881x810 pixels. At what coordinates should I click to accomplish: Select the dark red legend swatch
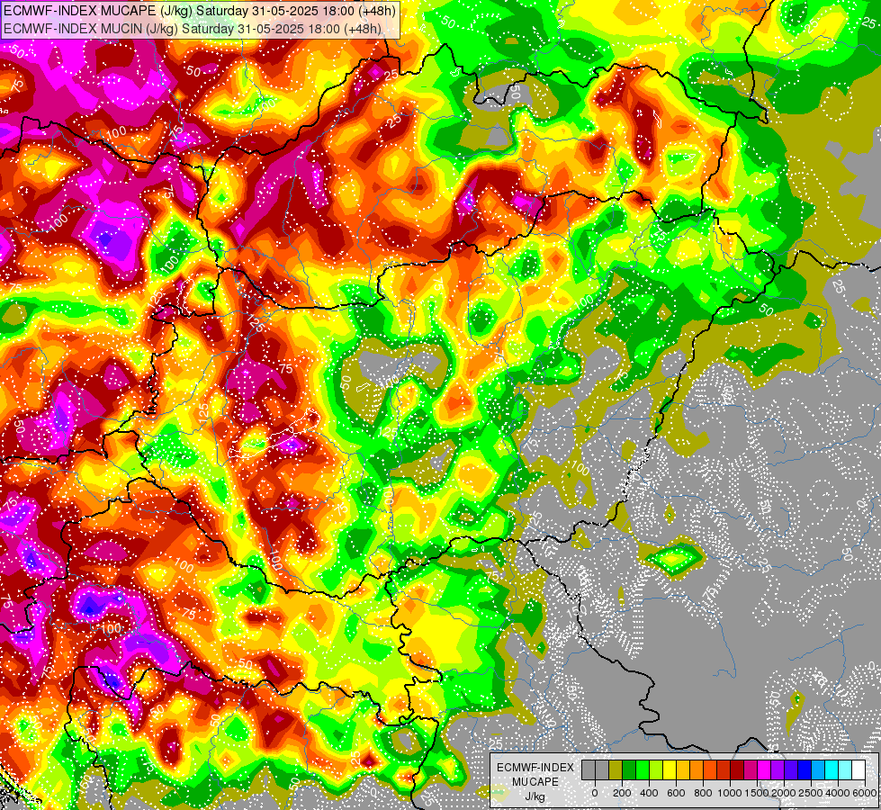737,769
